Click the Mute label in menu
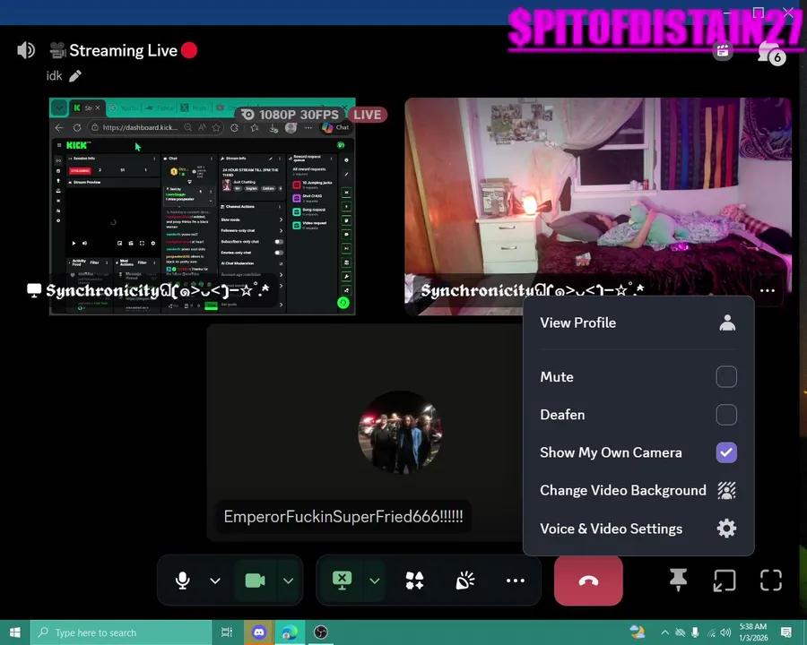Viewport: 807px width, 645px height. click(556, 377)
